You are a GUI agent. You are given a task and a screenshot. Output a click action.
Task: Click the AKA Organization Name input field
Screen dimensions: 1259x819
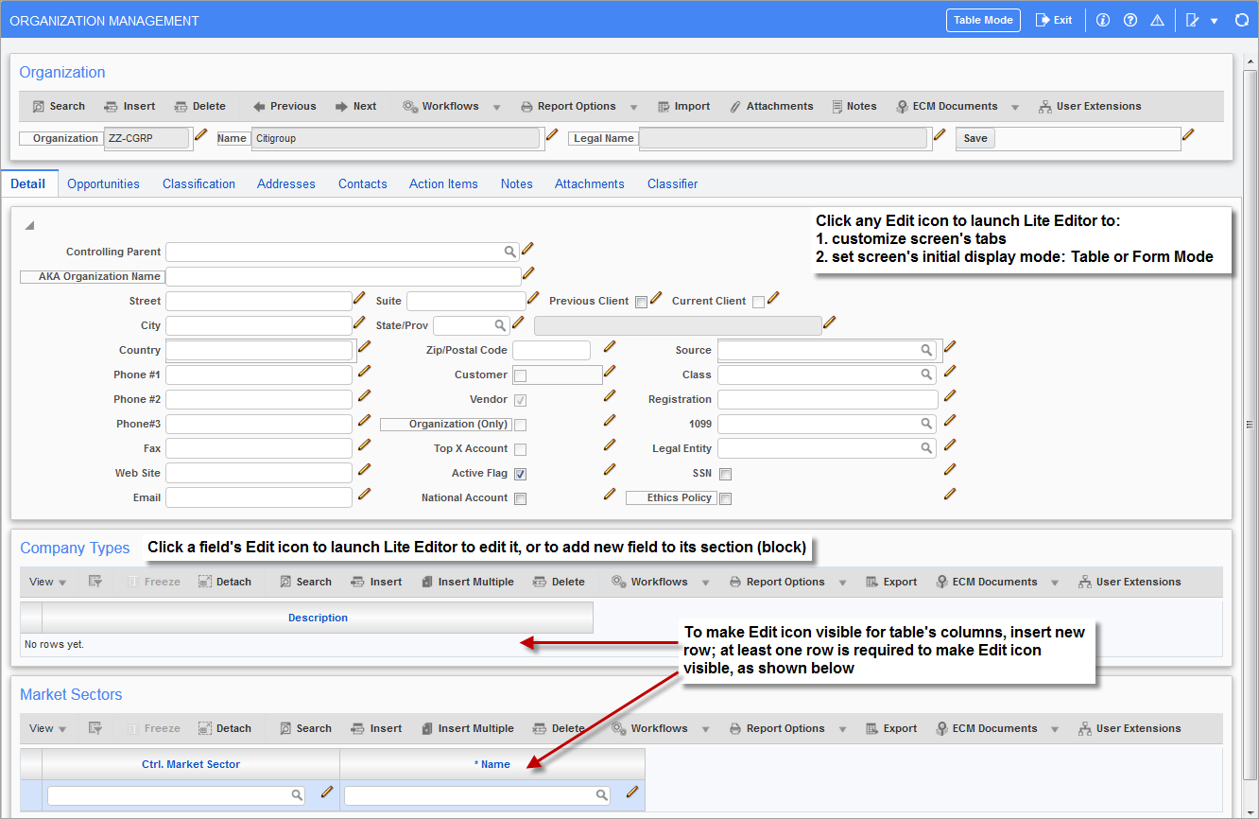tap(343, 276)
